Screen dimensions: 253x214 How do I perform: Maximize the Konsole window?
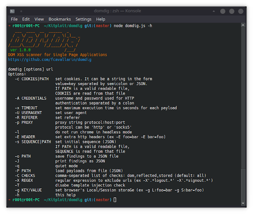[x=232, y=11]
